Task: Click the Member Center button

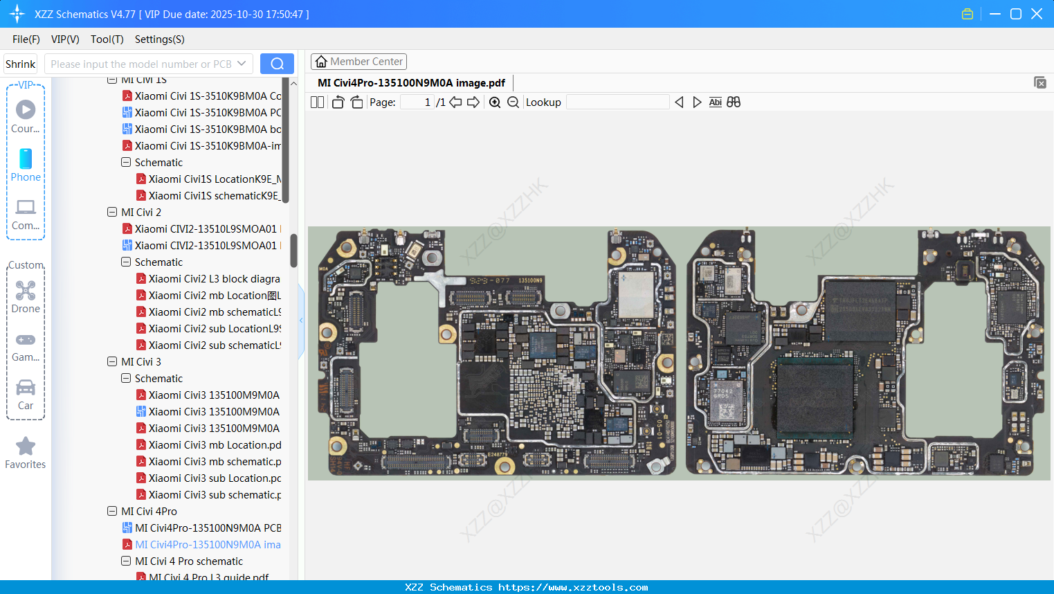Action: [358, 61]
